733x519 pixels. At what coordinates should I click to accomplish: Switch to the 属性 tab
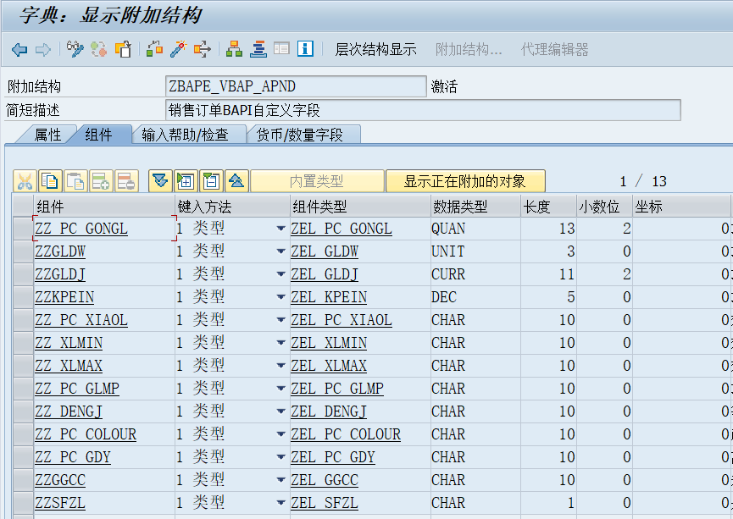47,135
